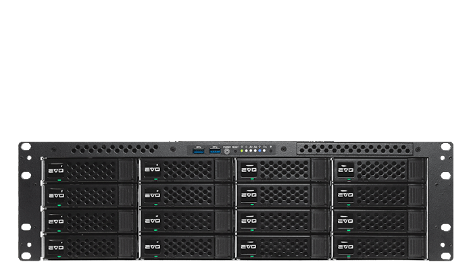The image size is (473, 270).
Task: Click the POWER button on the server front panel
Action: tap(226, 151)
